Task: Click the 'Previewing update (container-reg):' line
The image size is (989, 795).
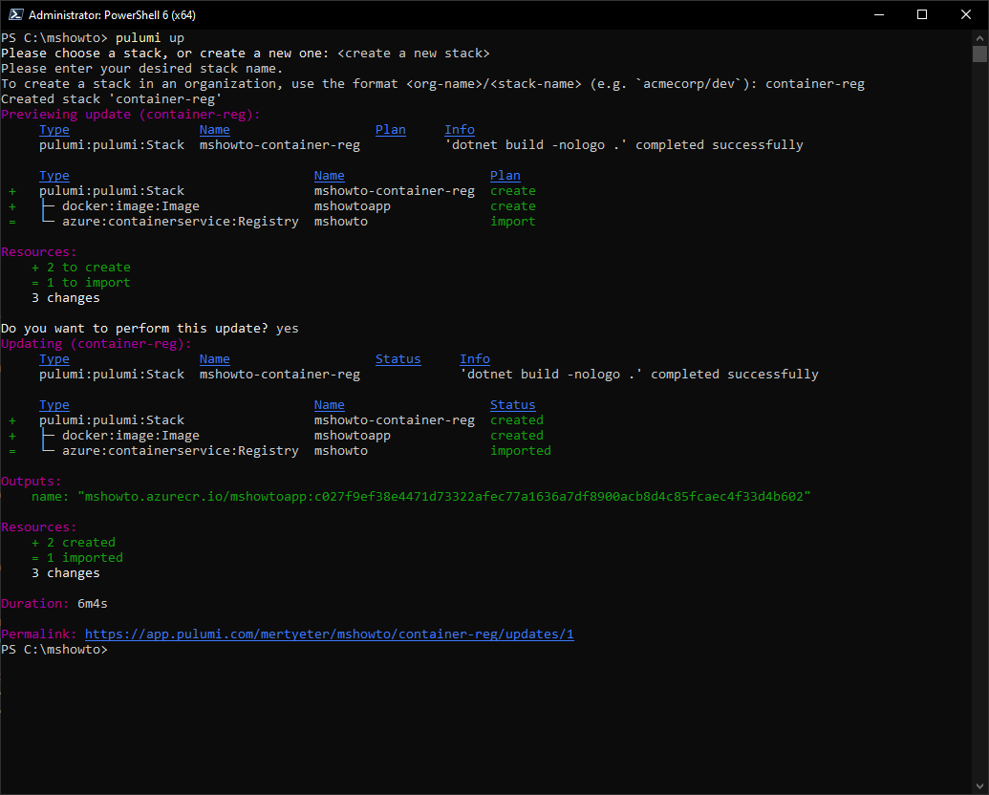Action: tap(131, 115)
